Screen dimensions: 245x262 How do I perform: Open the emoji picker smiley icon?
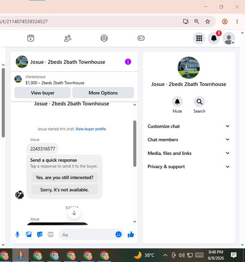point(119,234)
